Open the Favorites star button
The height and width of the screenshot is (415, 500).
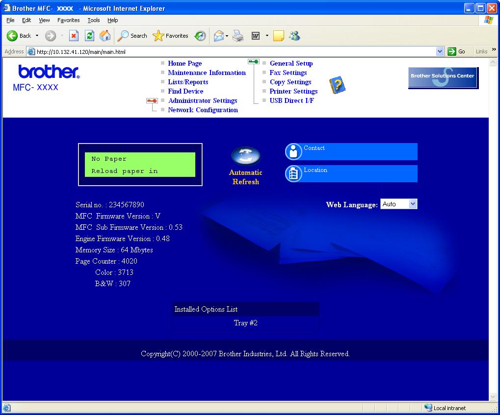coord(171,36)
